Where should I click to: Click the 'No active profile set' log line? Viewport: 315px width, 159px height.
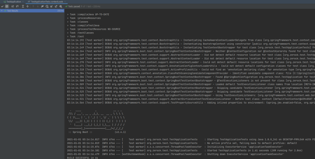tap(182, 143)
